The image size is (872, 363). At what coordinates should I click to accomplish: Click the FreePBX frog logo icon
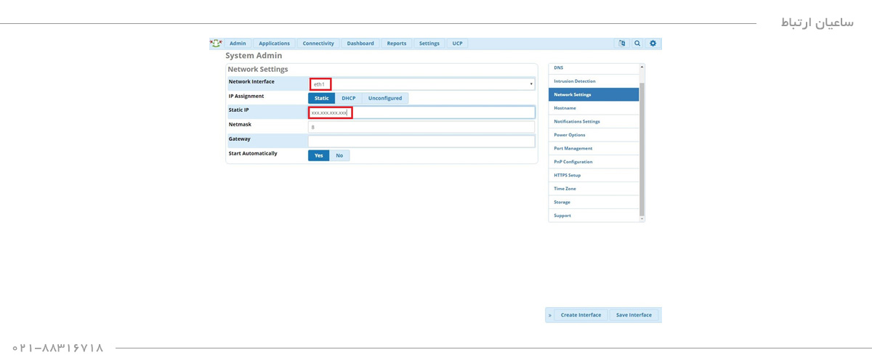pyautogui.click(x=216, y=44)
